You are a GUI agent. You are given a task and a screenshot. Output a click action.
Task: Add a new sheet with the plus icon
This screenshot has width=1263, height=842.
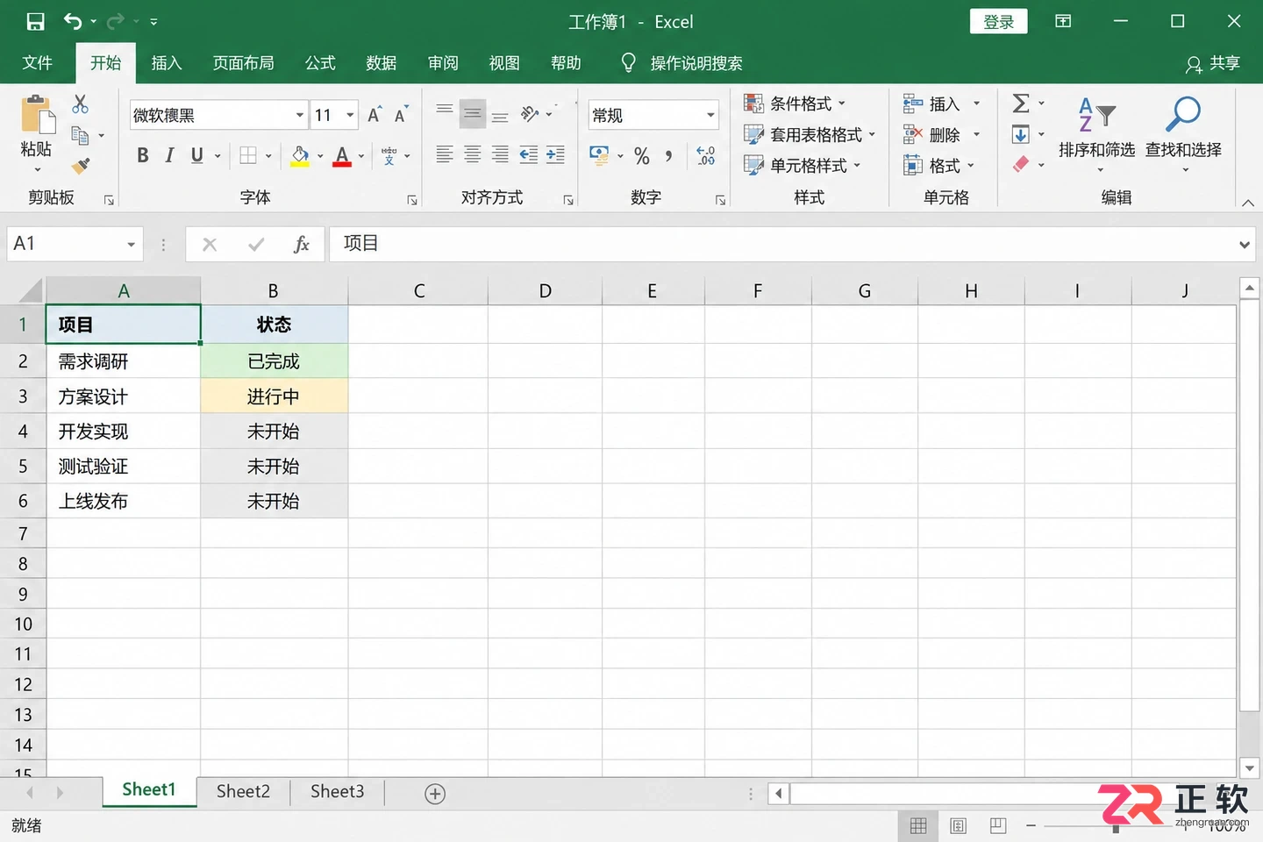tap(435, 794)
